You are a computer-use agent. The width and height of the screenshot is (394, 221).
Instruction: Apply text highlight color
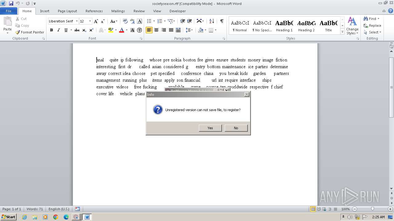coord(111,30)
